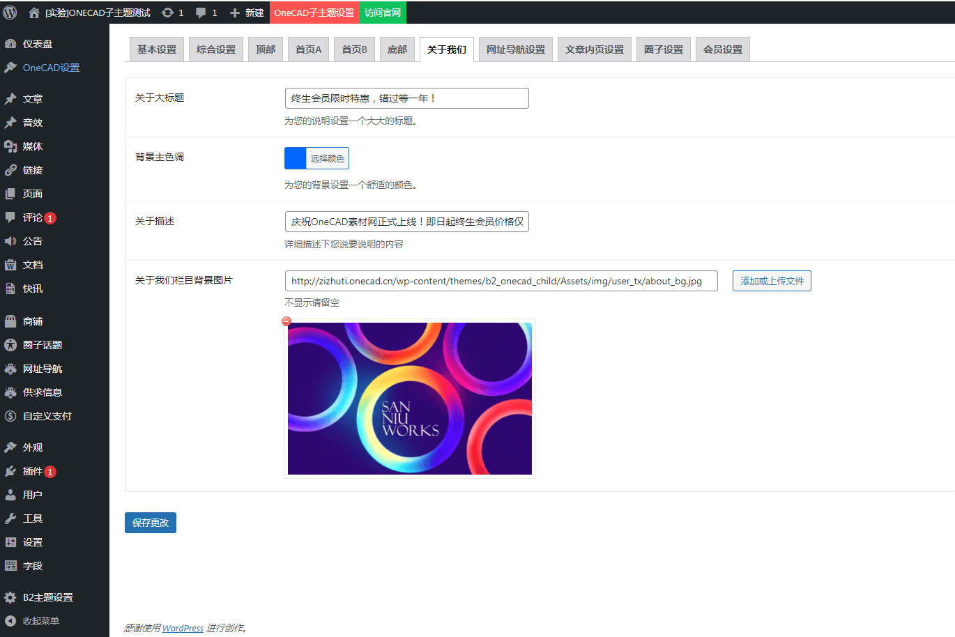Viewport: 955px width, 637px height.
Task: Click the pin icon beside 文章
Action: (10, 99)
